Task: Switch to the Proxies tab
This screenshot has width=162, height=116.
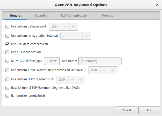Action: point(107,15)
